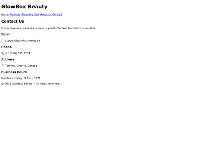Screen dimensions: 201x150
Task: Click the Phone section heading
Action: [6, 47]
